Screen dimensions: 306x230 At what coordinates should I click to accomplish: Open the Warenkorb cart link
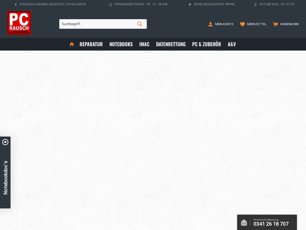[x=286, y=24]
